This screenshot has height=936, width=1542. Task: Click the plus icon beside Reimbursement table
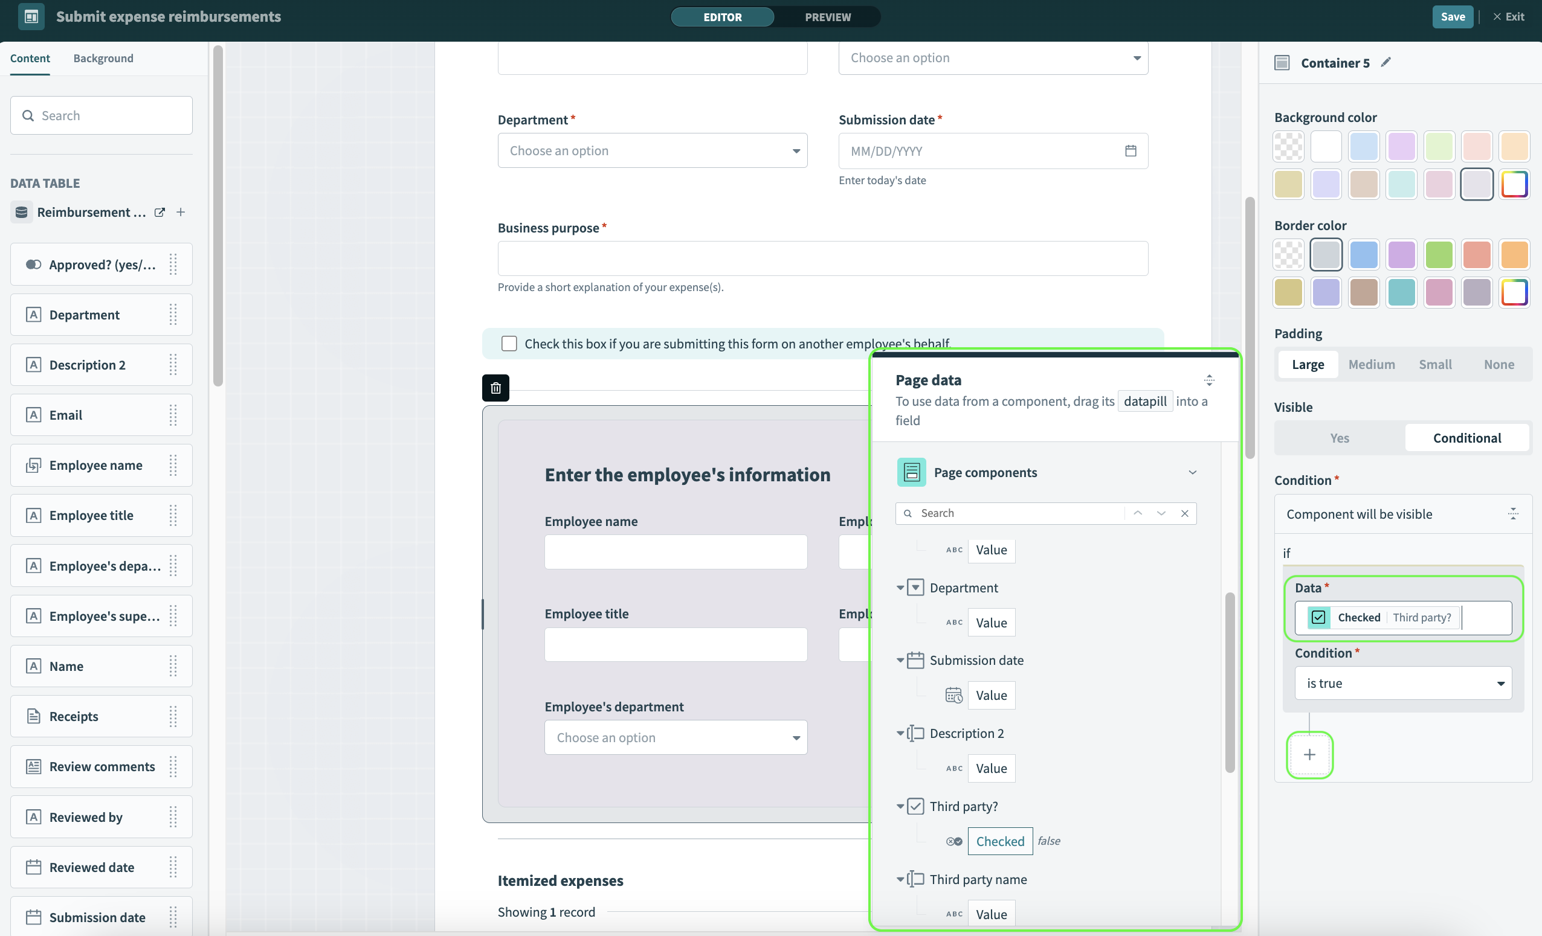click(x=181, y=213)
